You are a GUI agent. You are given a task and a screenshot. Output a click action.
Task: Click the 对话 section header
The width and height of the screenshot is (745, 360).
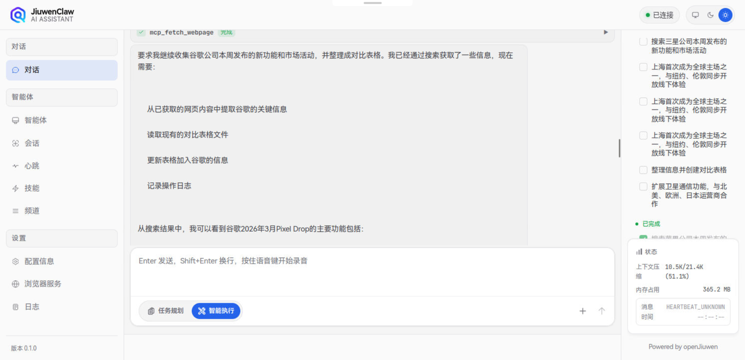point(62,47)
